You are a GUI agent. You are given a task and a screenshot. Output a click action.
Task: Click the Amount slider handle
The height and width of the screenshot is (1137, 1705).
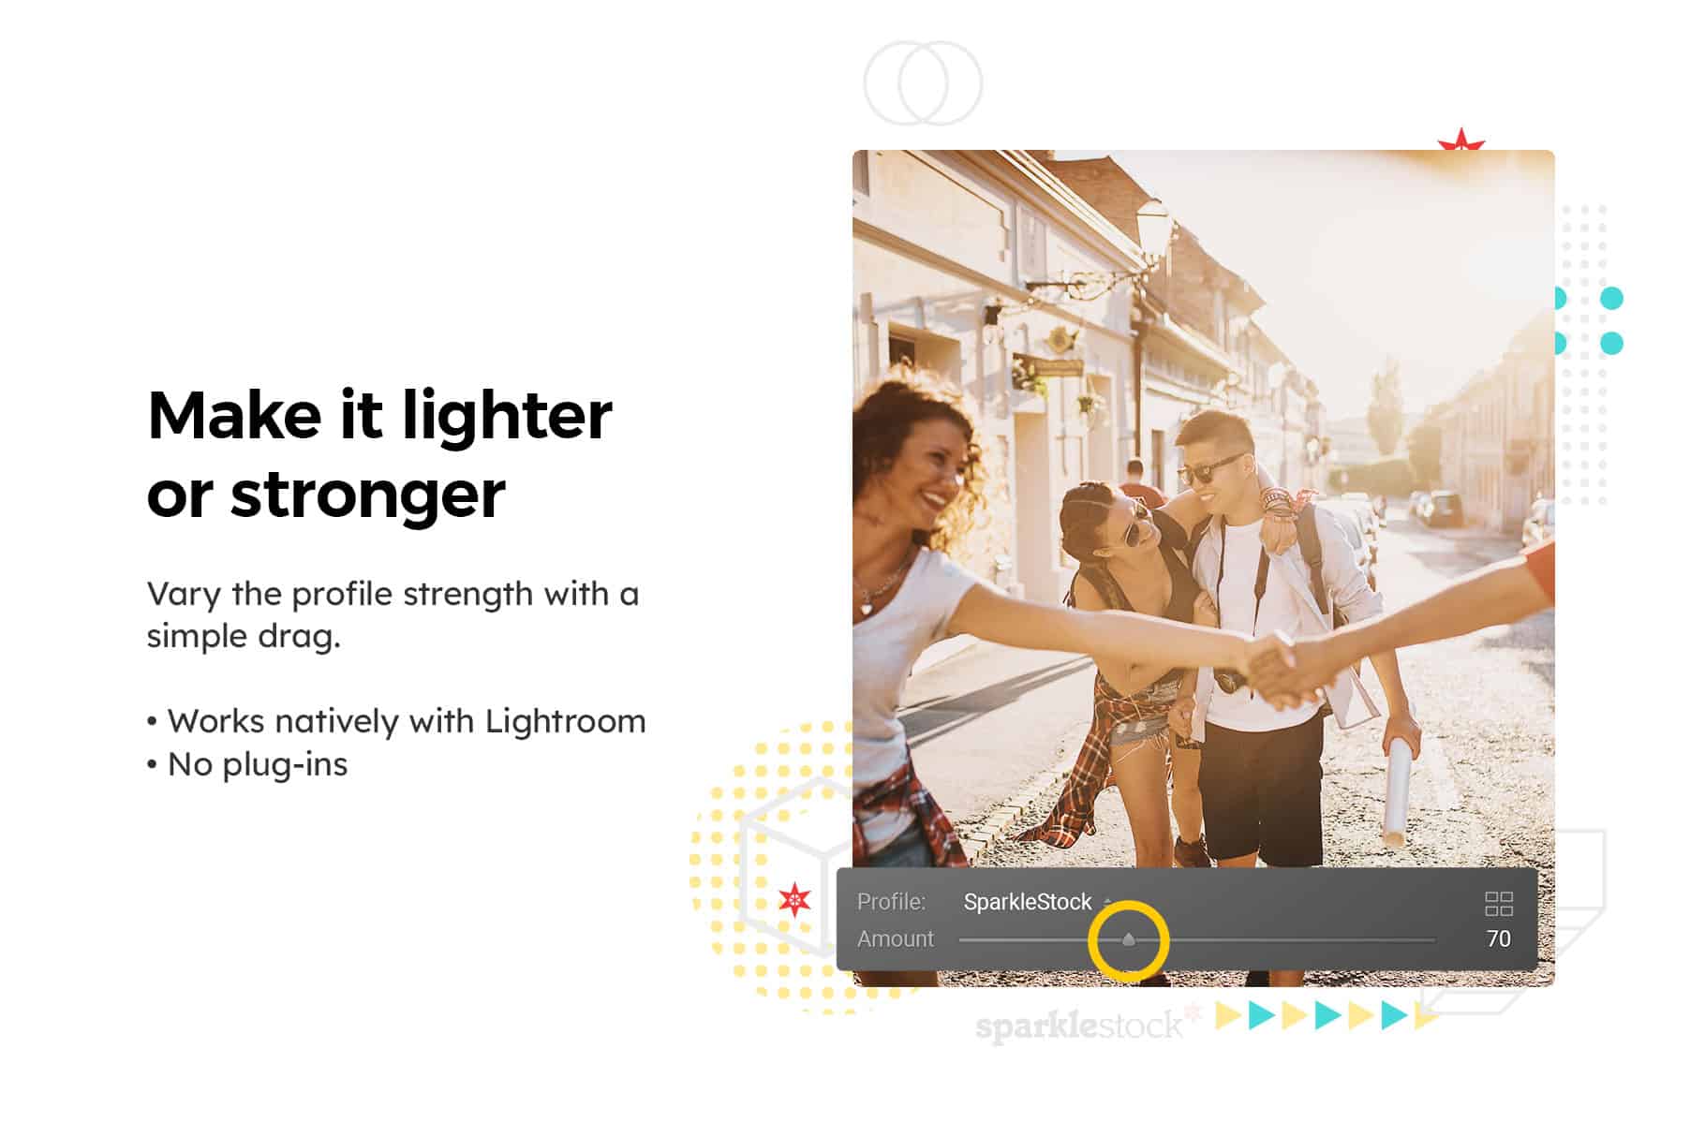click(x=1129, y=938)
